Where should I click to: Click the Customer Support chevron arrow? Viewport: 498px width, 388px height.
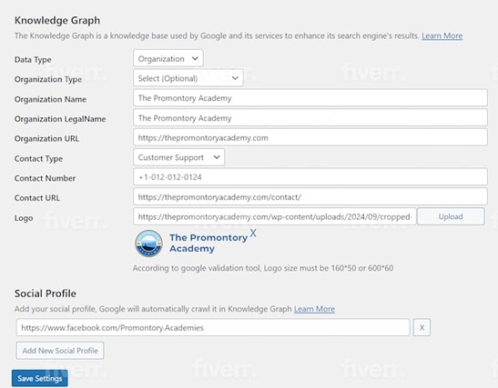[x=217, y=157]
